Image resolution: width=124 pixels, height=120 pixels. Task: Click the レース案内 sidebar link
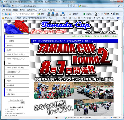(16, 41)
